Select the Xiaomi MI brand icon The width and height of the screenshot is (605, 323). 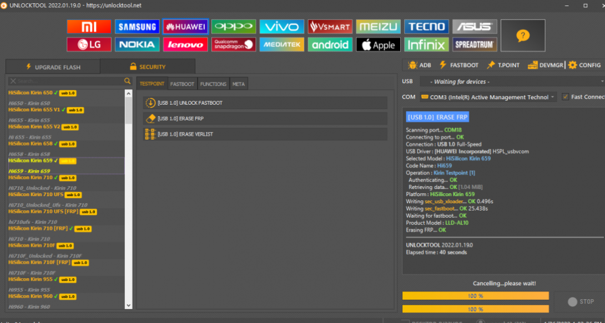[x=89, y=27]
